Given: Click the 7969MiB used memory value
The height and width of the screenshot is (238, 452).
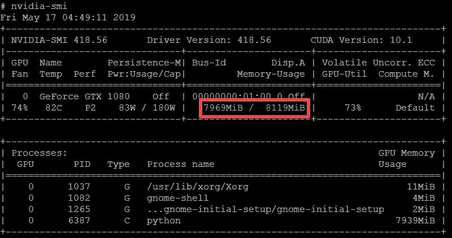Looking at the screenshot, I should [223, 108].
